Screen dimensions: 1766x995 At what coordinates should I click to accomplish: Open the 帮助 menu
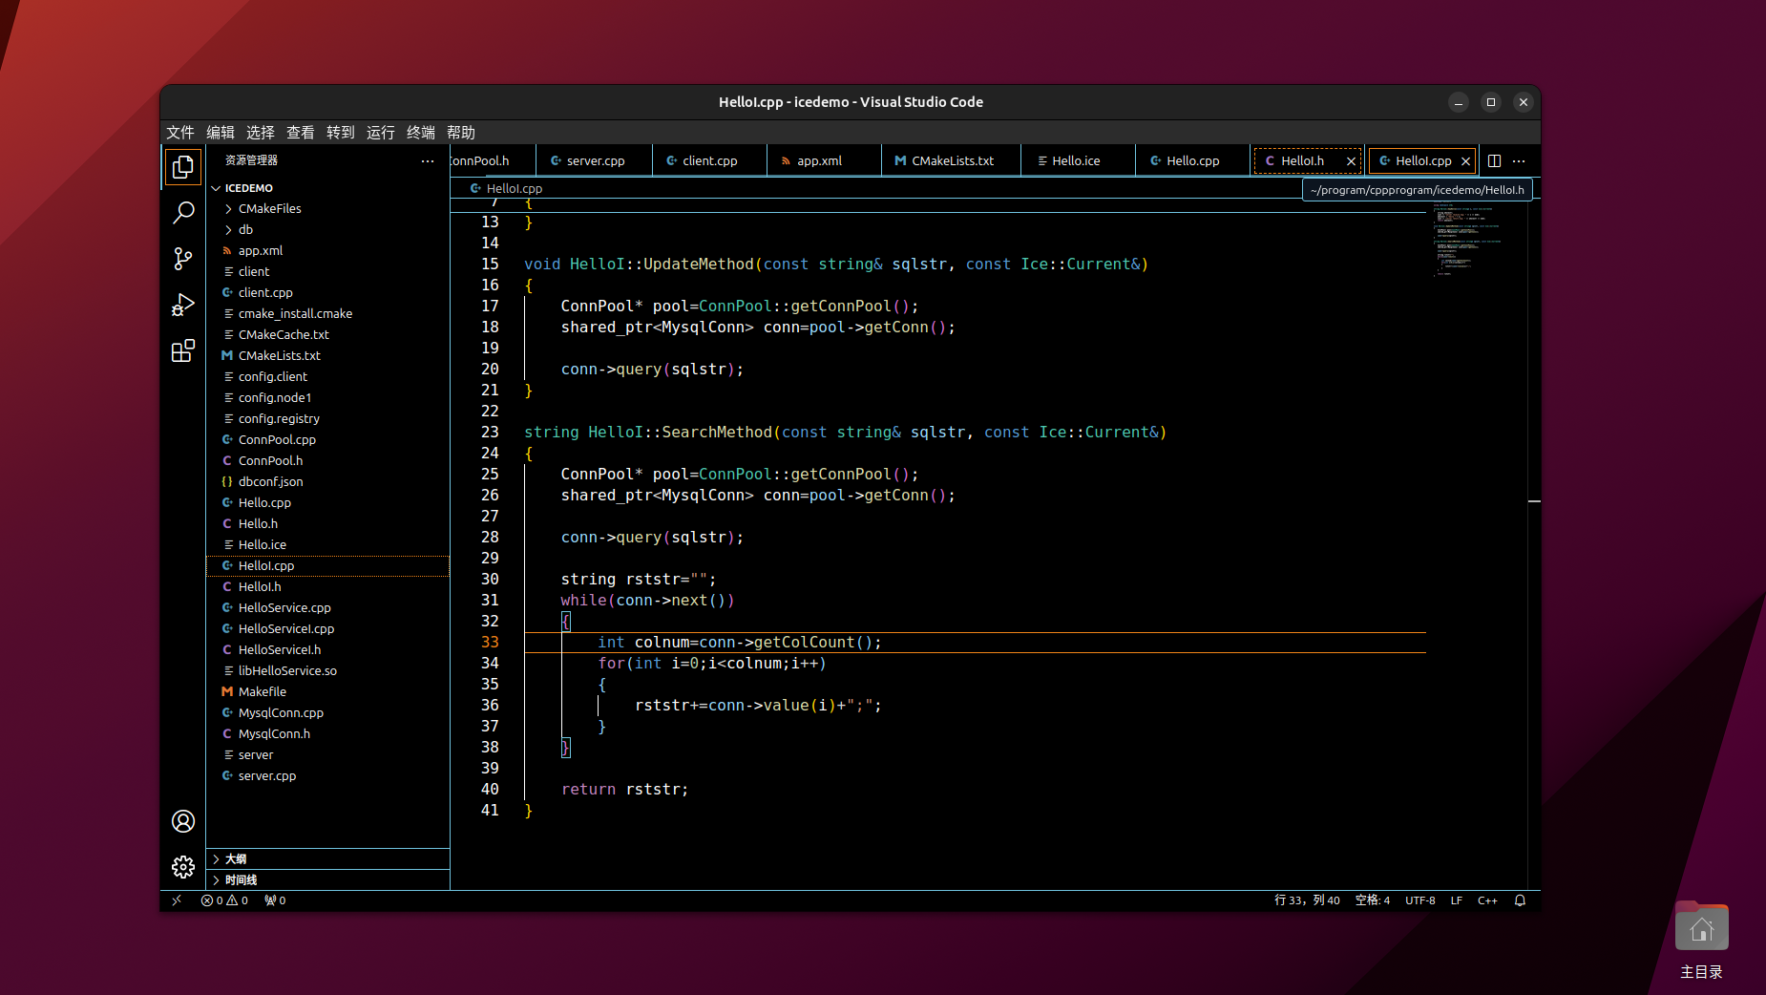pyautogui.click(x=461, y=132)
